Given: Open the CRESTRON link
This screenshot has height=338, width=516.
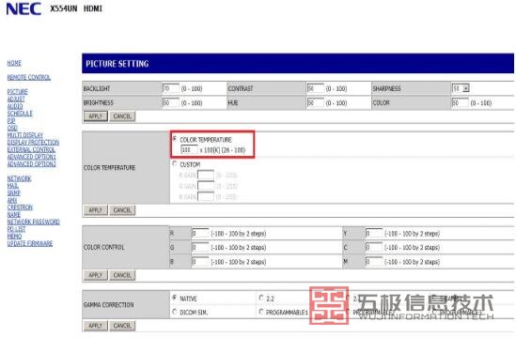Looking at the screenshot, I should click(20, 207).
